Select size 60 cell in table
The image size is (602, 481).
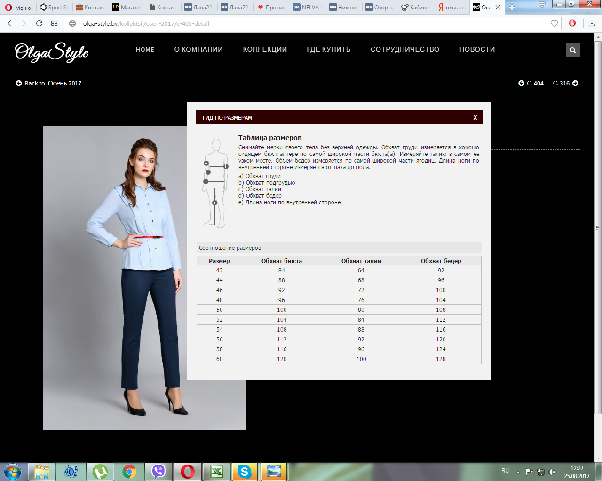coord(220,359)
